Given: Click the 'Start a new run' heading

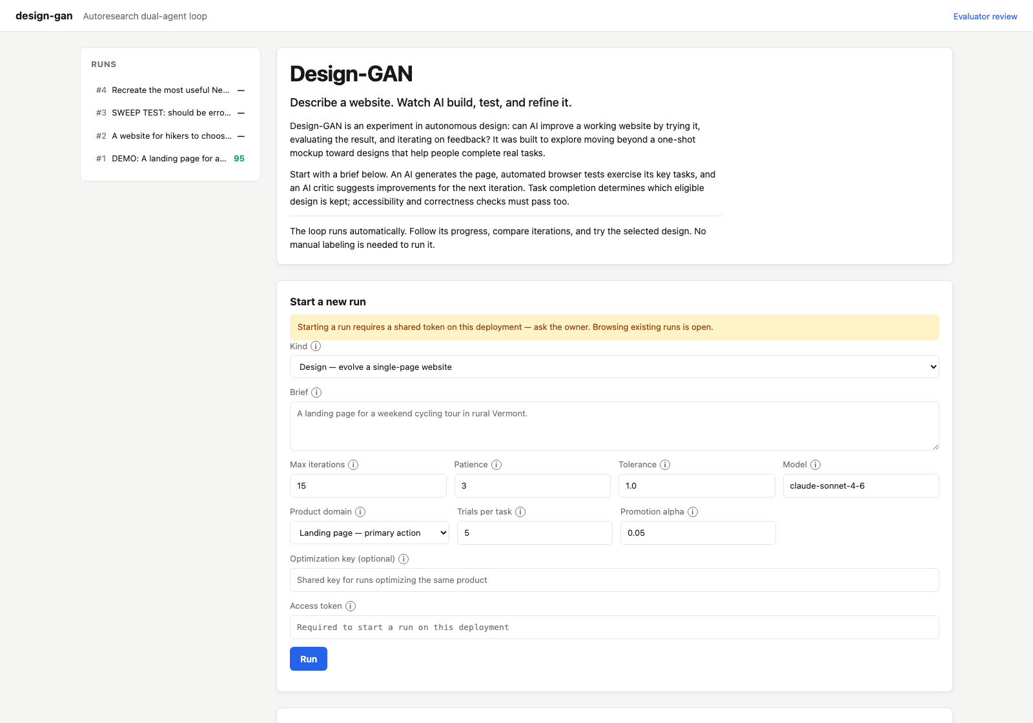Looking at the screenshot, I should (x=328, y=301).
